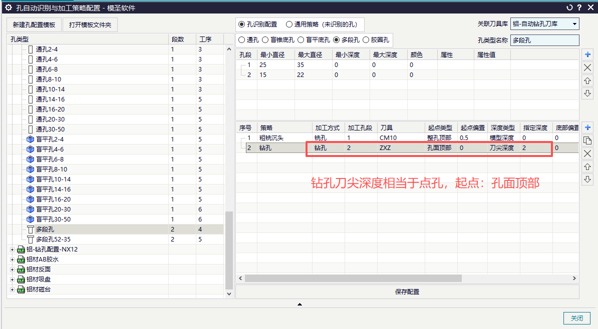Open 关联刀具库 dropdown list
The height and width of the screenshot is (329, 598).
coord(574,24)
